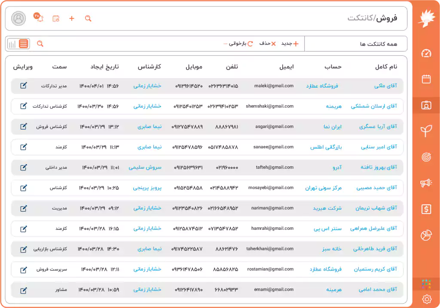
Task: Open the calendar icon in the right sidebar
Action: [x=426, y=79]
